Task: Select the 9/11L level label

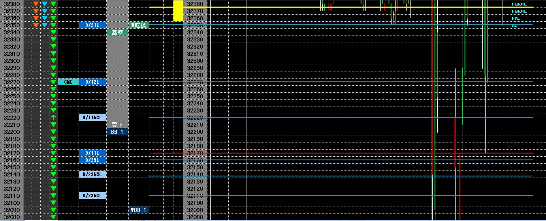Action: (x=92, y=153)
